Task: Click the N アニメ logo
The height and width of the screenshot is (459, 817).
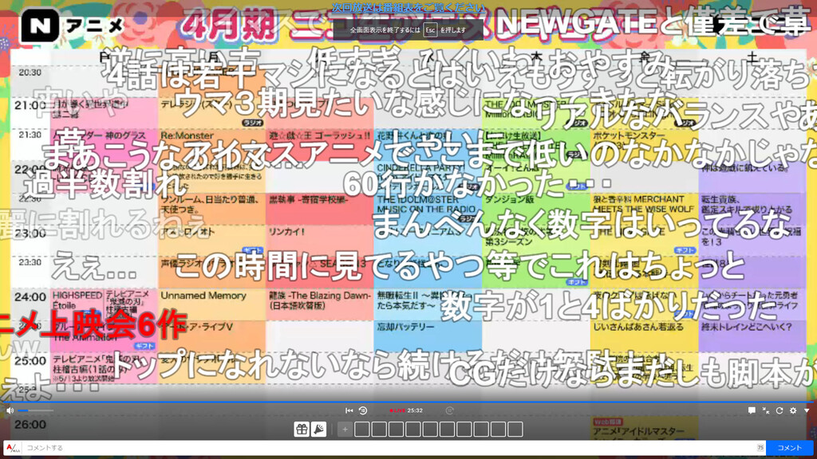Action: pyautogui.click(x=72, y=25)
